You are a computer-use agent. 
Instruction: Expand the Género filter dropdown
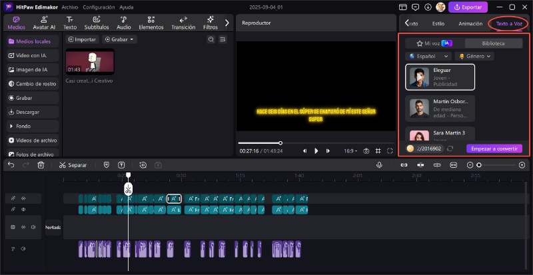pyautogui.click(x=475, y=57)
